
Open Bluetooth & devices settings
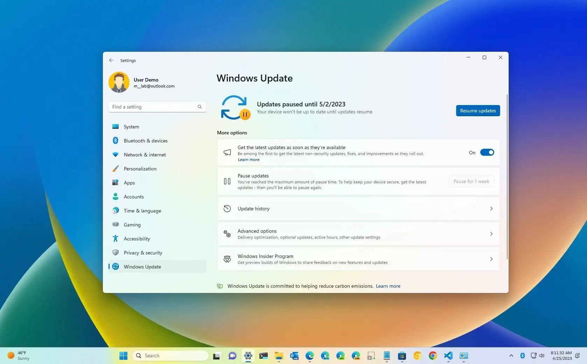(116, 140)
